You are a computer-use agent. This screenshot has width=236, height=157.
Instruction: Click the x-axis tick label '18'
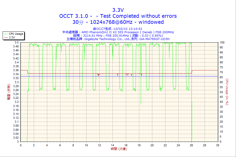(x=139, y=145)
